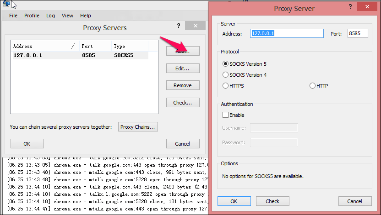
Task: Open the File menu
Action: (x=13, y=16)
